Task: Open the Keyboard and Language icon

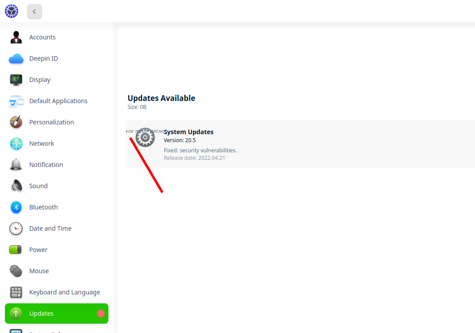Action: point(16,292)
